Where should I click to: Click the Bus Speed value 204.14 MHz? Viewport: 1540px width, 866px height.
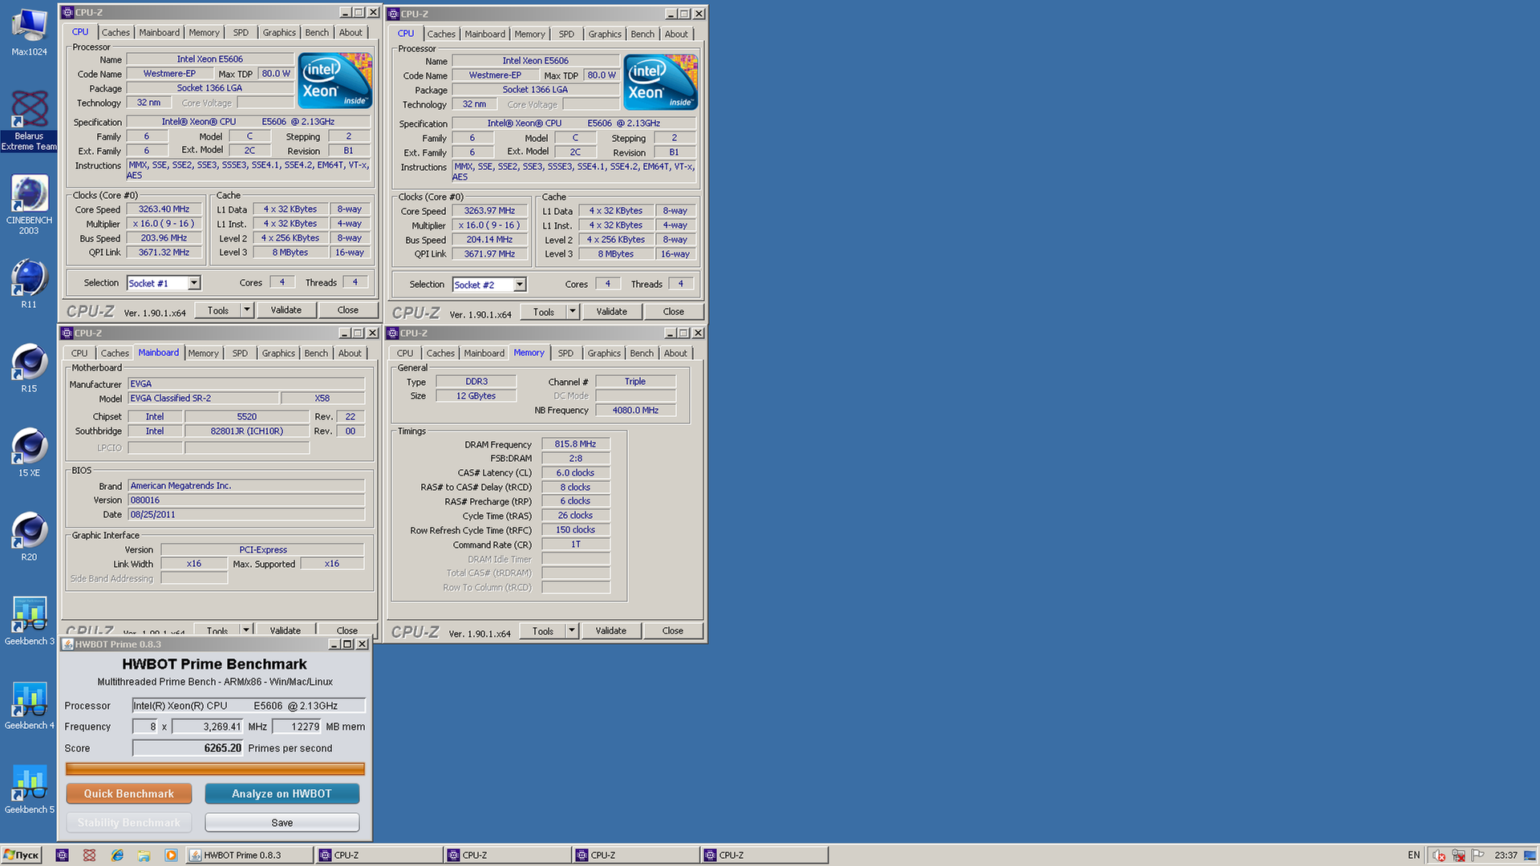[489, 240]
